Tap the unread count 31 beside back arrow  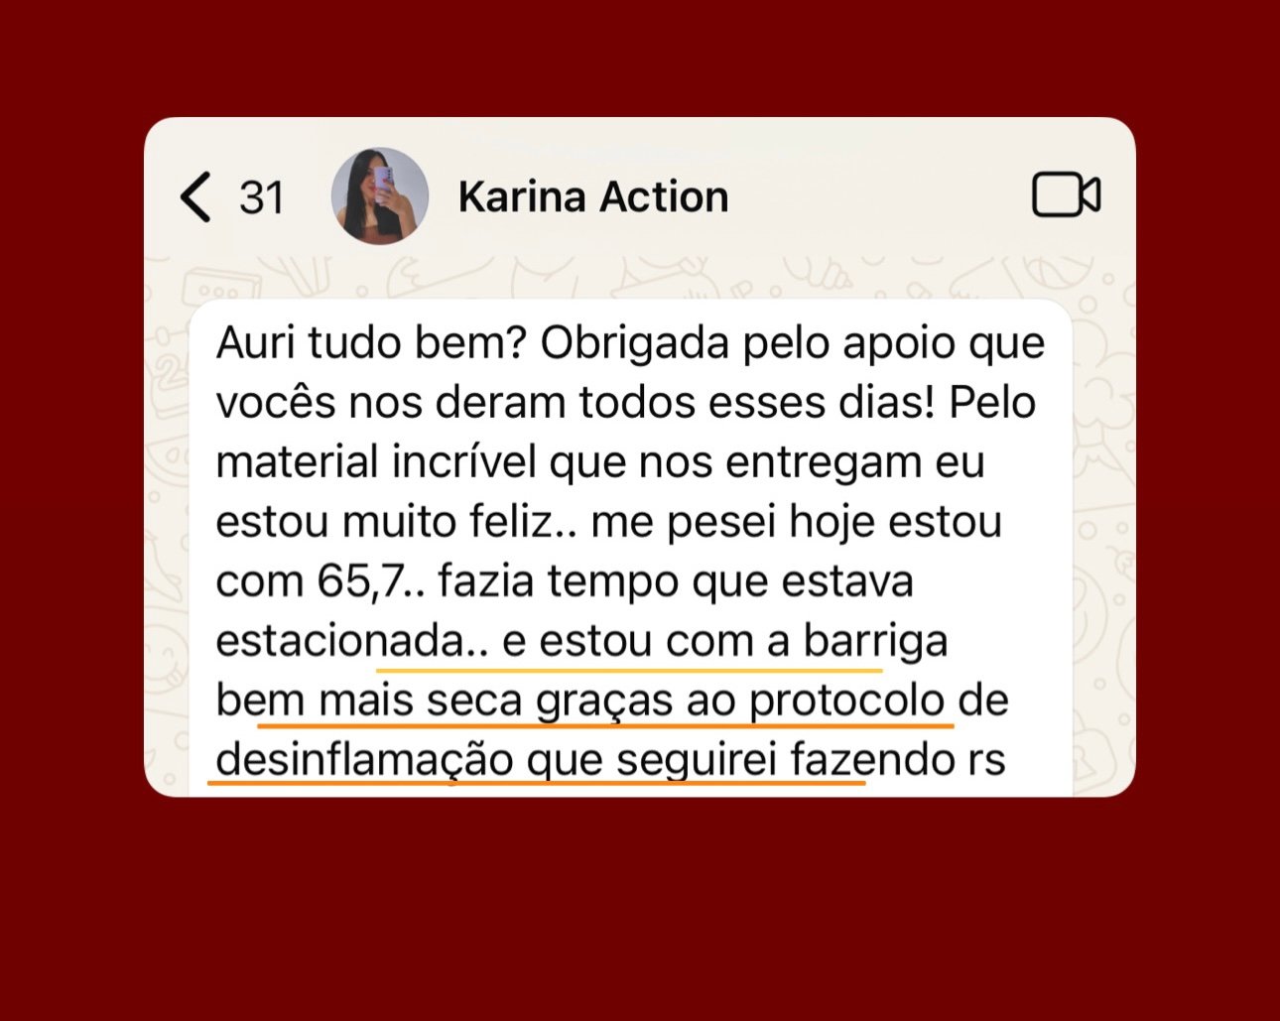pos(262,197)
